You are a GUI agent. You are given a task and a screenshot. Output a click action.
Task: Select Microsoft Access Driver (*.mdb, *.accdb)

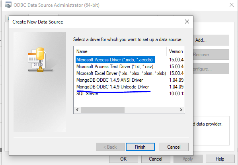pyautogui.click(x=115, y=60)
